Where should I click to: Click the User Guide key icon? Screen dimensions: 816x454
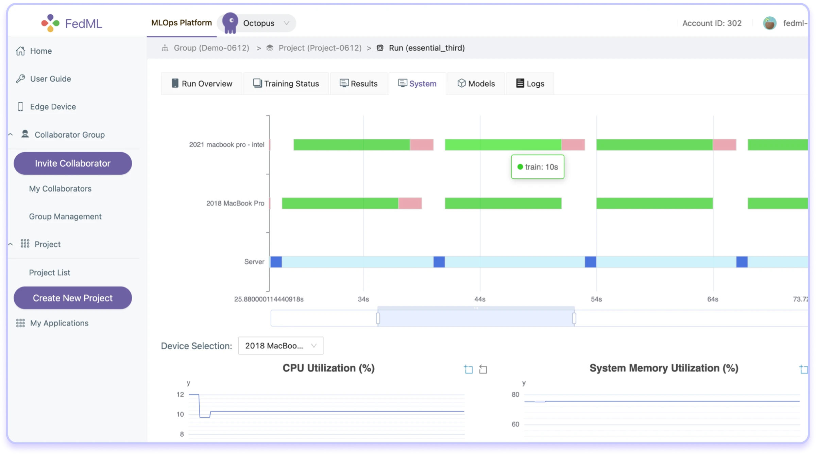20,79
